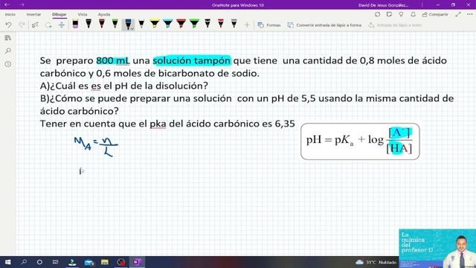Click the handwritten MA = n/L formula

[x=96, y=147]
